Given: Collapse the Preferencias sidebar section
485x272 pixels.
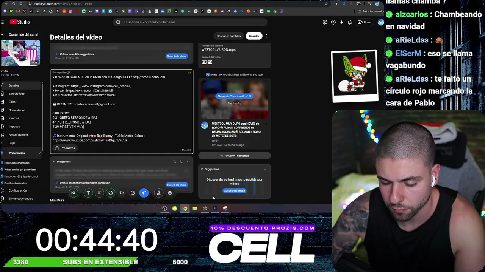Looking at the screenshot, I should click(x=40, y=153).
